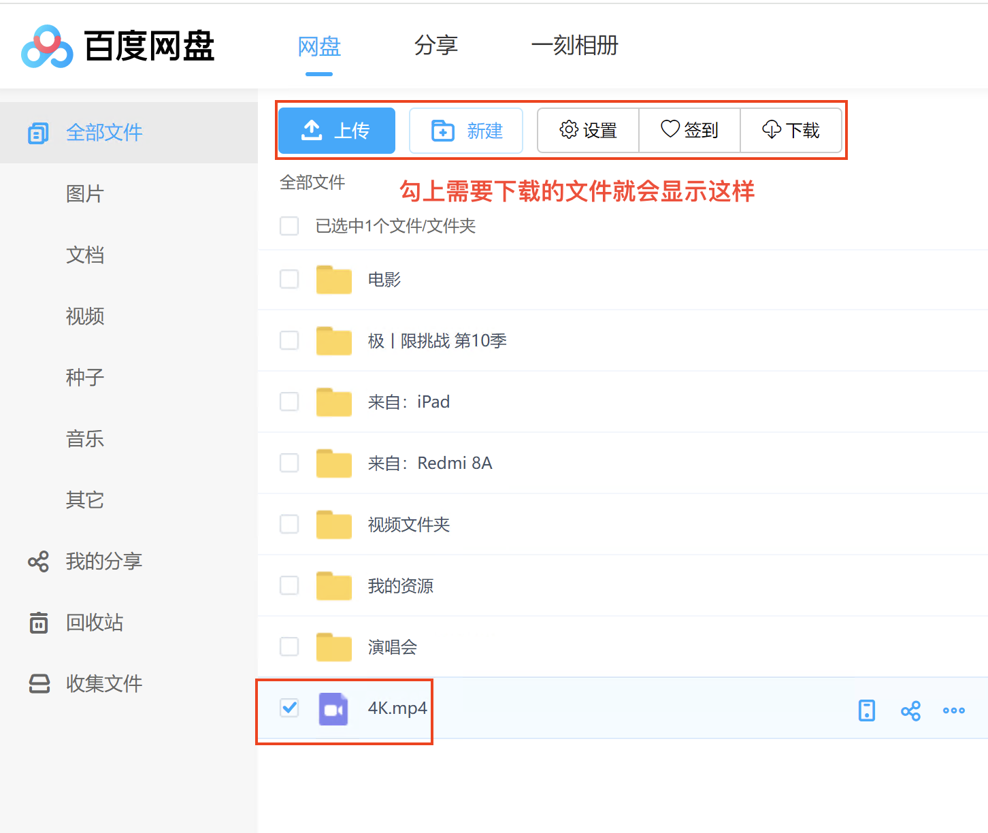This screenshot has width=988, height=833.
Task: Select 图片 in the sidebar
Action: click(x=85, y=194)
